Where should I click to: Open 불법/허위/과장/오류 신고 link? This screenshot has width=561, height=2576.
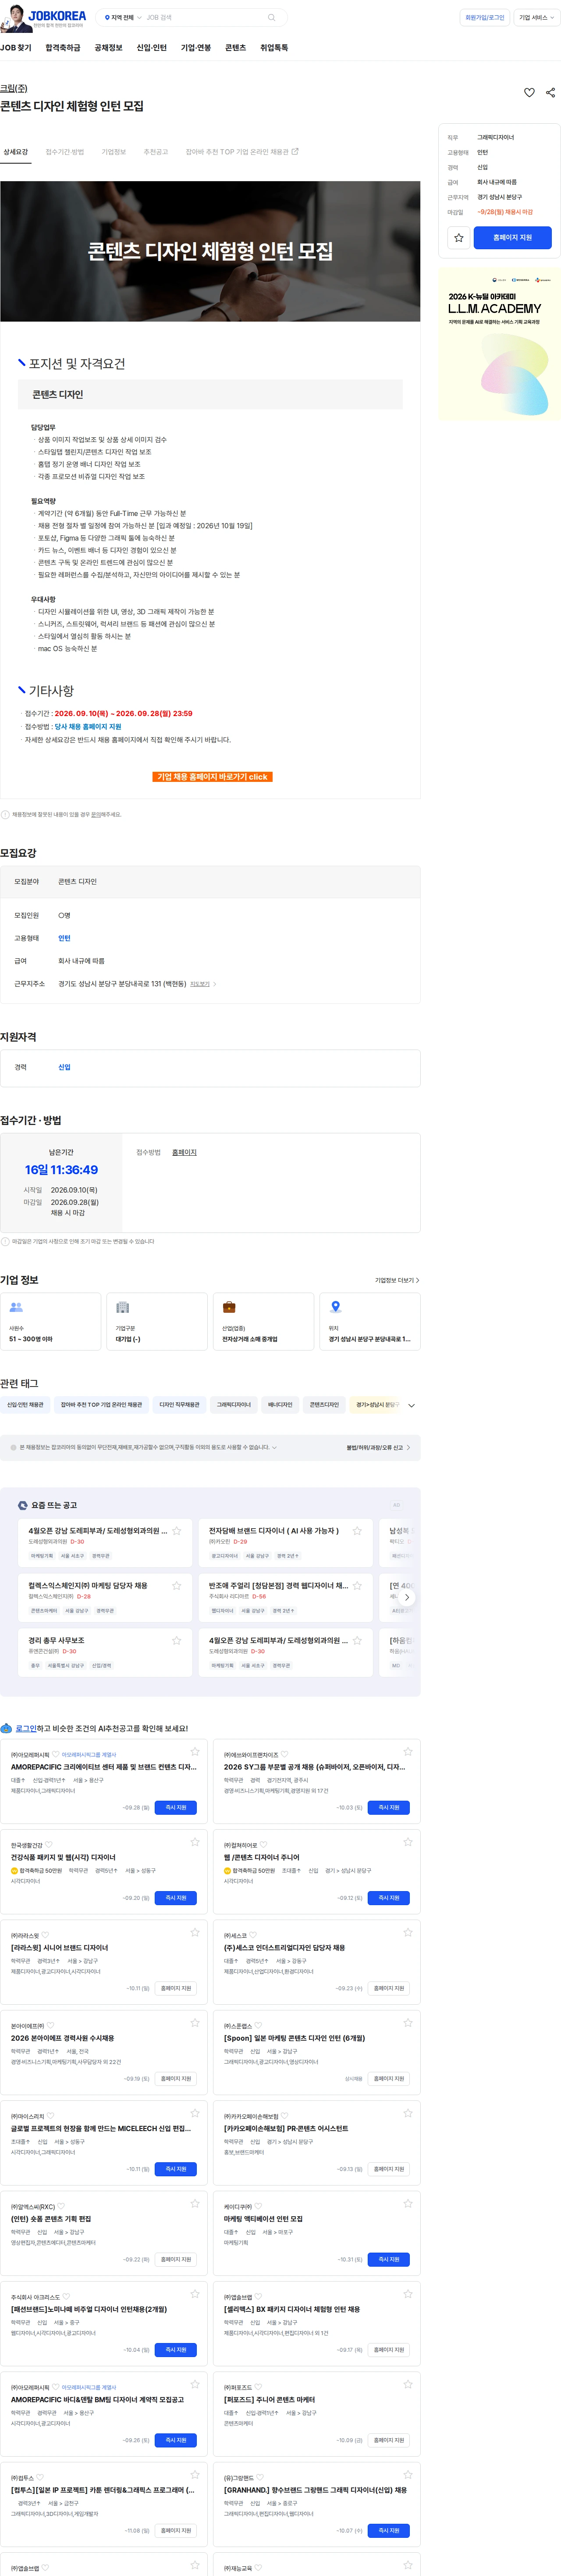(377, 1447)
